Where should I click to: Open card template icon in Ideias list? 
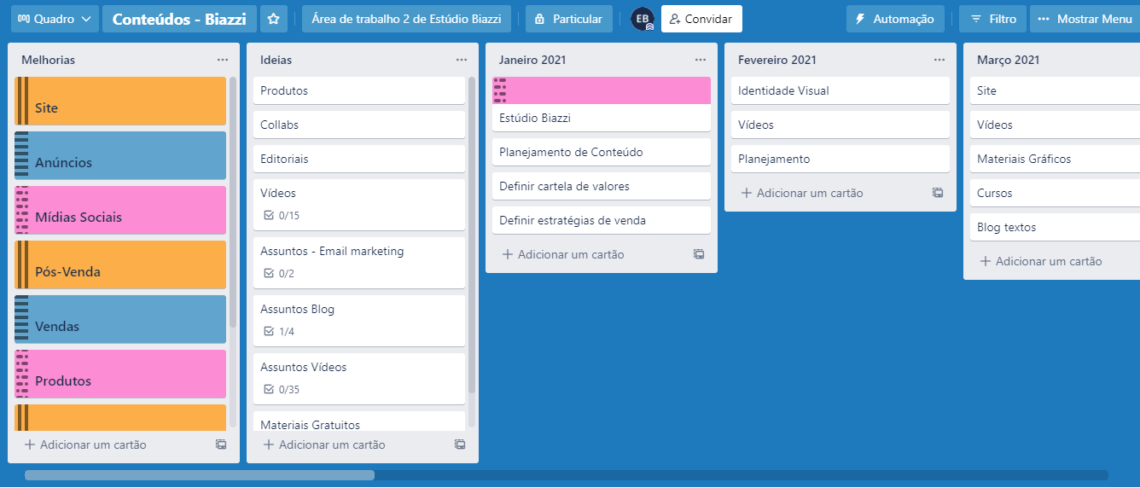click(460, 444)
